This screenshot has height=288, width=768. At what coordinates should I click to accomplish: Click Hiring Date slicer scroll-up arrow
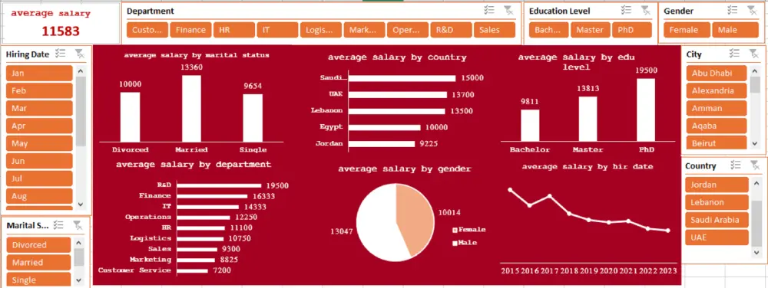(x=81, y=70)
